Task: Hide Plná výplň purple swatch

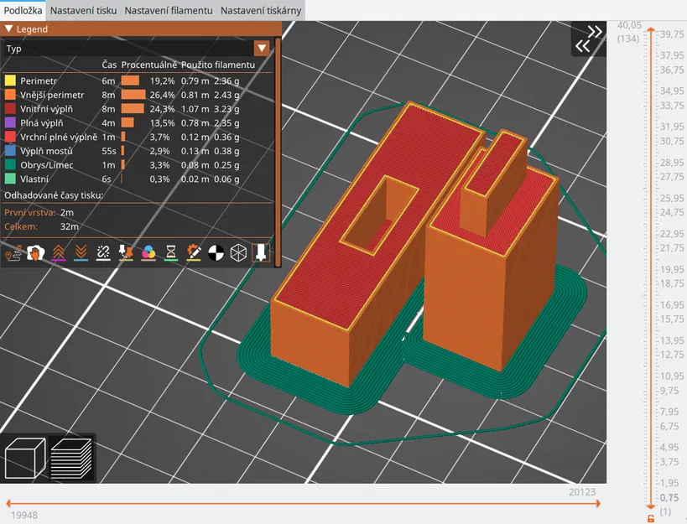Action: click(10, 122)
